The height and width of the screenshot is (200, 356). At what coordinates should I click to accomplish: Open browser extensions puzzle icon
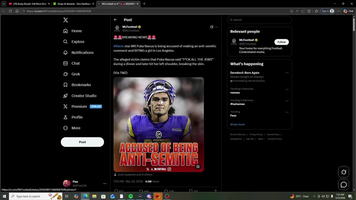(309, 11)
